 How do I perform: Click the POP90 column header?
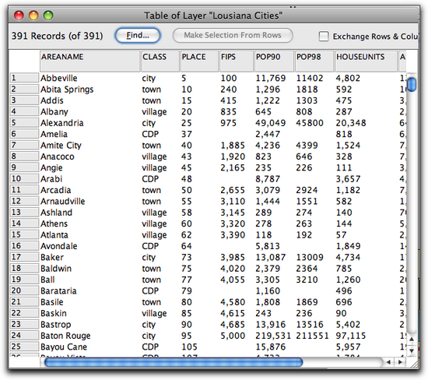point(275,61)
